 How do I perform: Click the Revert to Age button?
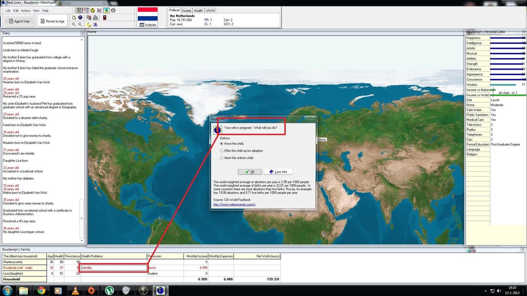(x=52, y=21)
